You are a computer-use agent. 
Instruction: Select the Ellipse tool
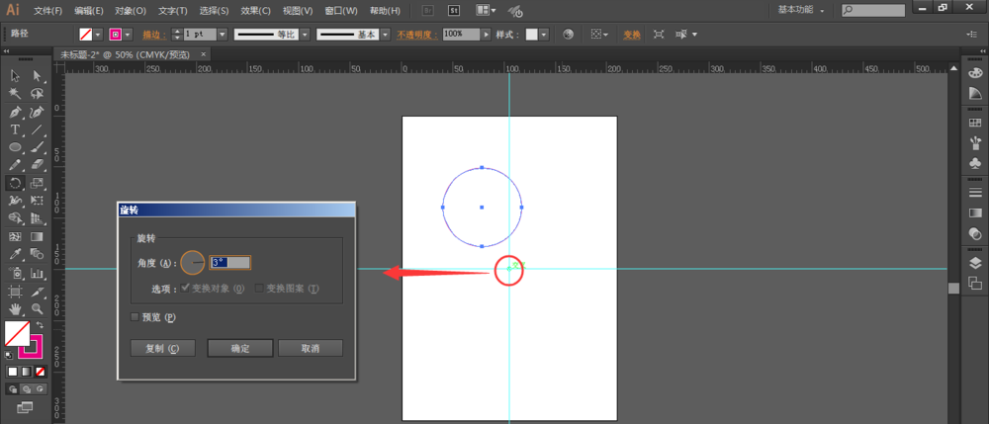click(15, 147)
